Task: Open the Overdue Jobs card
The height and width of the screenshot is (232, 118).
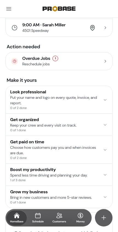Action: 59,61
